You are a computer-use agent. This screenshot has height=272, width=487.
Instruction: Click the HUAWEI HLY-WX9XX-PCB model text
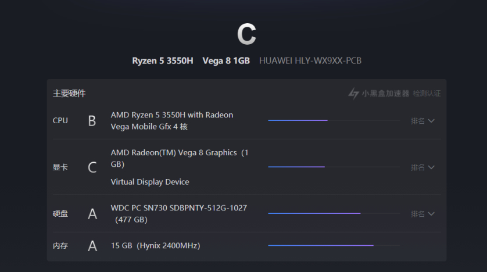pos(310,60)
